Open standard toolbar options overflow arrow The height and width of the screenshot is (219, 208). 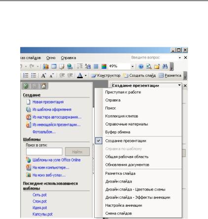click(x=172, y=66)
